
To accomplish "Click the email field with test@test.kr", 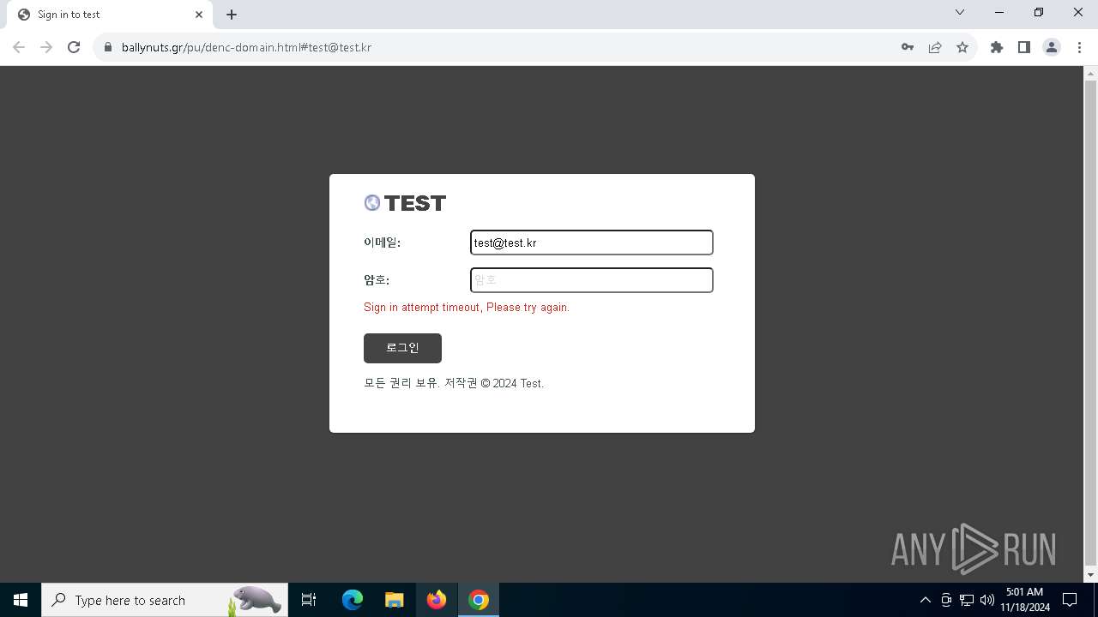I will tap(592, 243).
